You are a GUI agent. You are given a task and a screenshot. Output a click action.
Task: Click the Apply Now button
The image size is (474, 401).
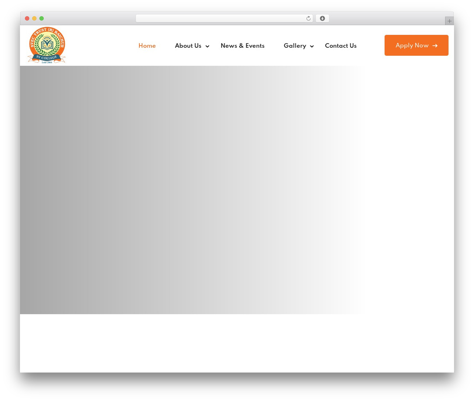point(416,45)
